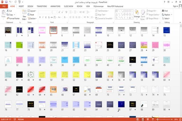Expand Align Text dropdown
Image resolution: width=182 pixels, height=121 pixels.
100,15
